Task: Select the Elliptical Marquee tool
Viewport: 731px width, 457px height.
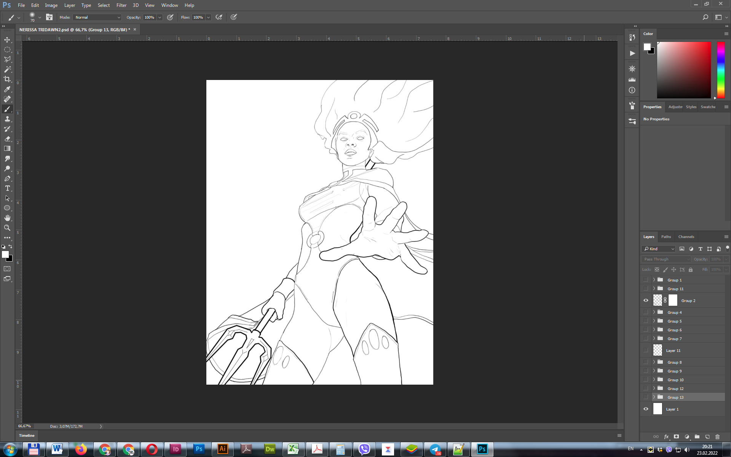Action: pos(7,50)
